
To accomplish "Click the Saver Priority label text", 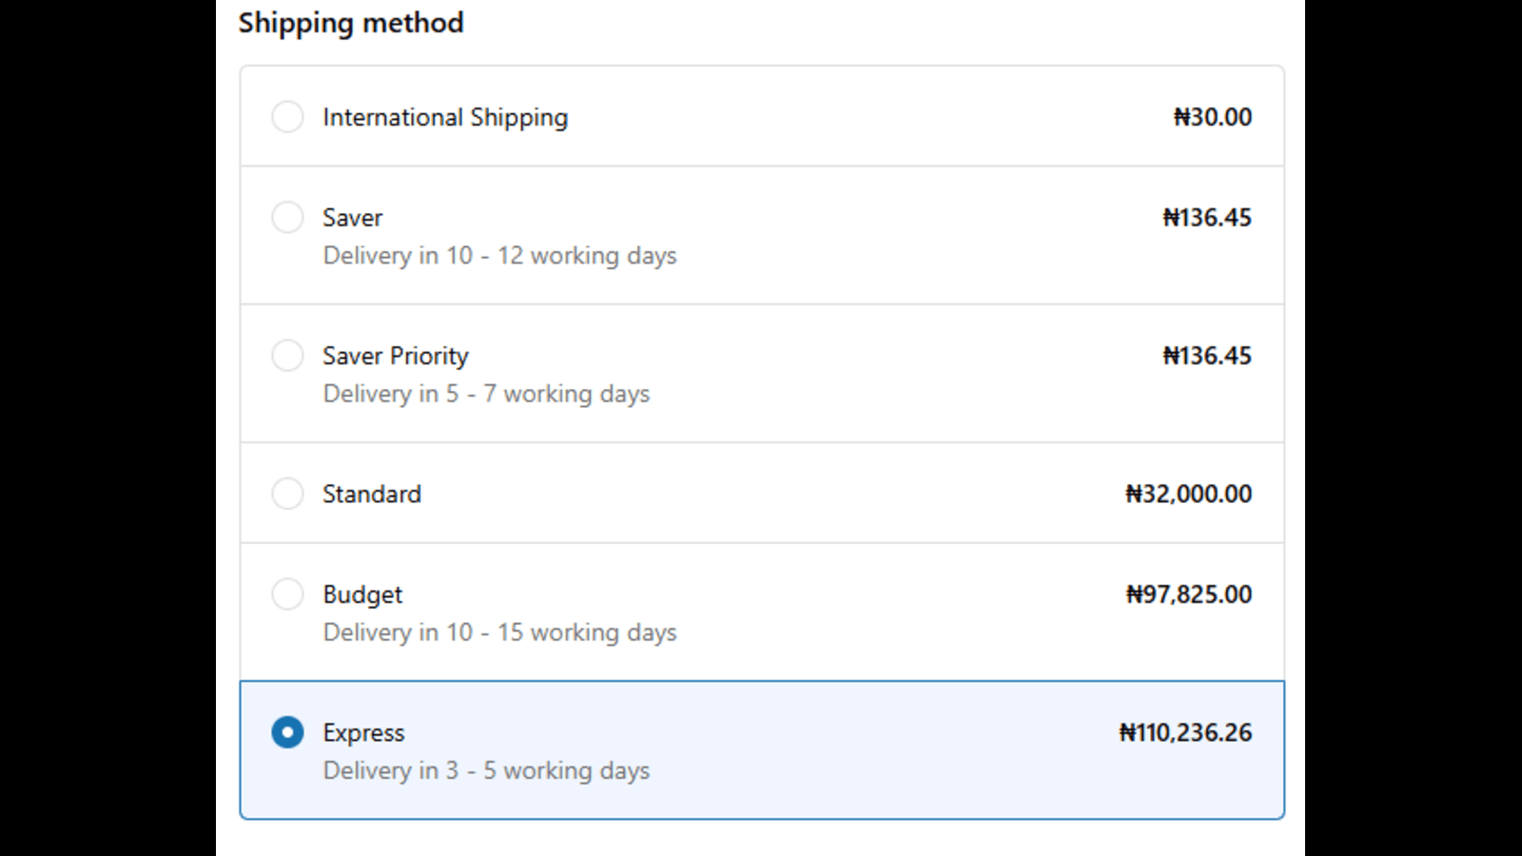I will tap(396, 357).
